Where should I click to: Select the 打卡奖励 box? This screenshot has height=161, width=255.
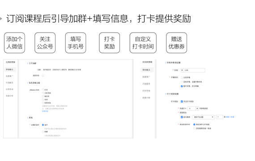coord(110,43)
